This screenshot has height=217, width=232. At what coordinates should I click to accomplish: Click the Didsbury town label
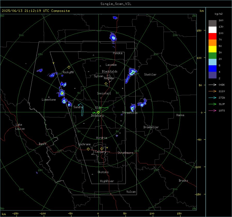click(x=97, y=116)
